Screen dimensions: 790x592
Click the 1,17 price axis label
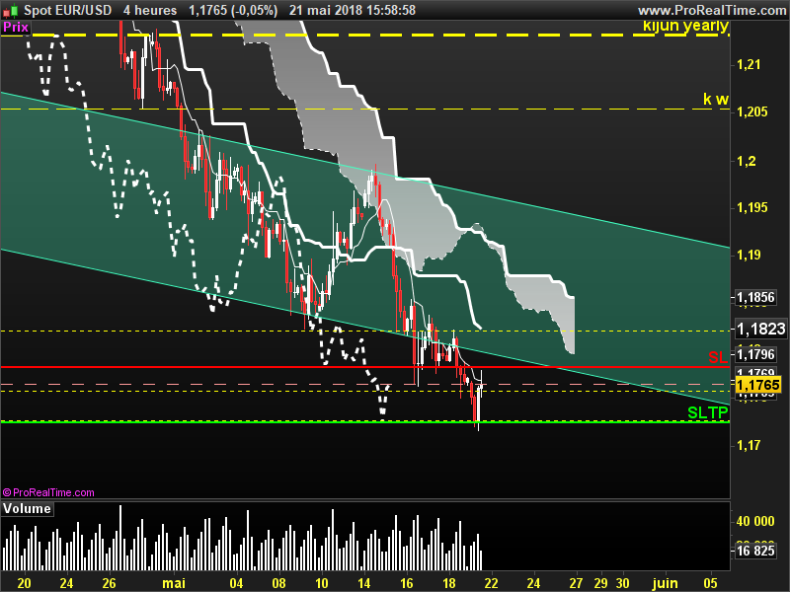[749, 445]
